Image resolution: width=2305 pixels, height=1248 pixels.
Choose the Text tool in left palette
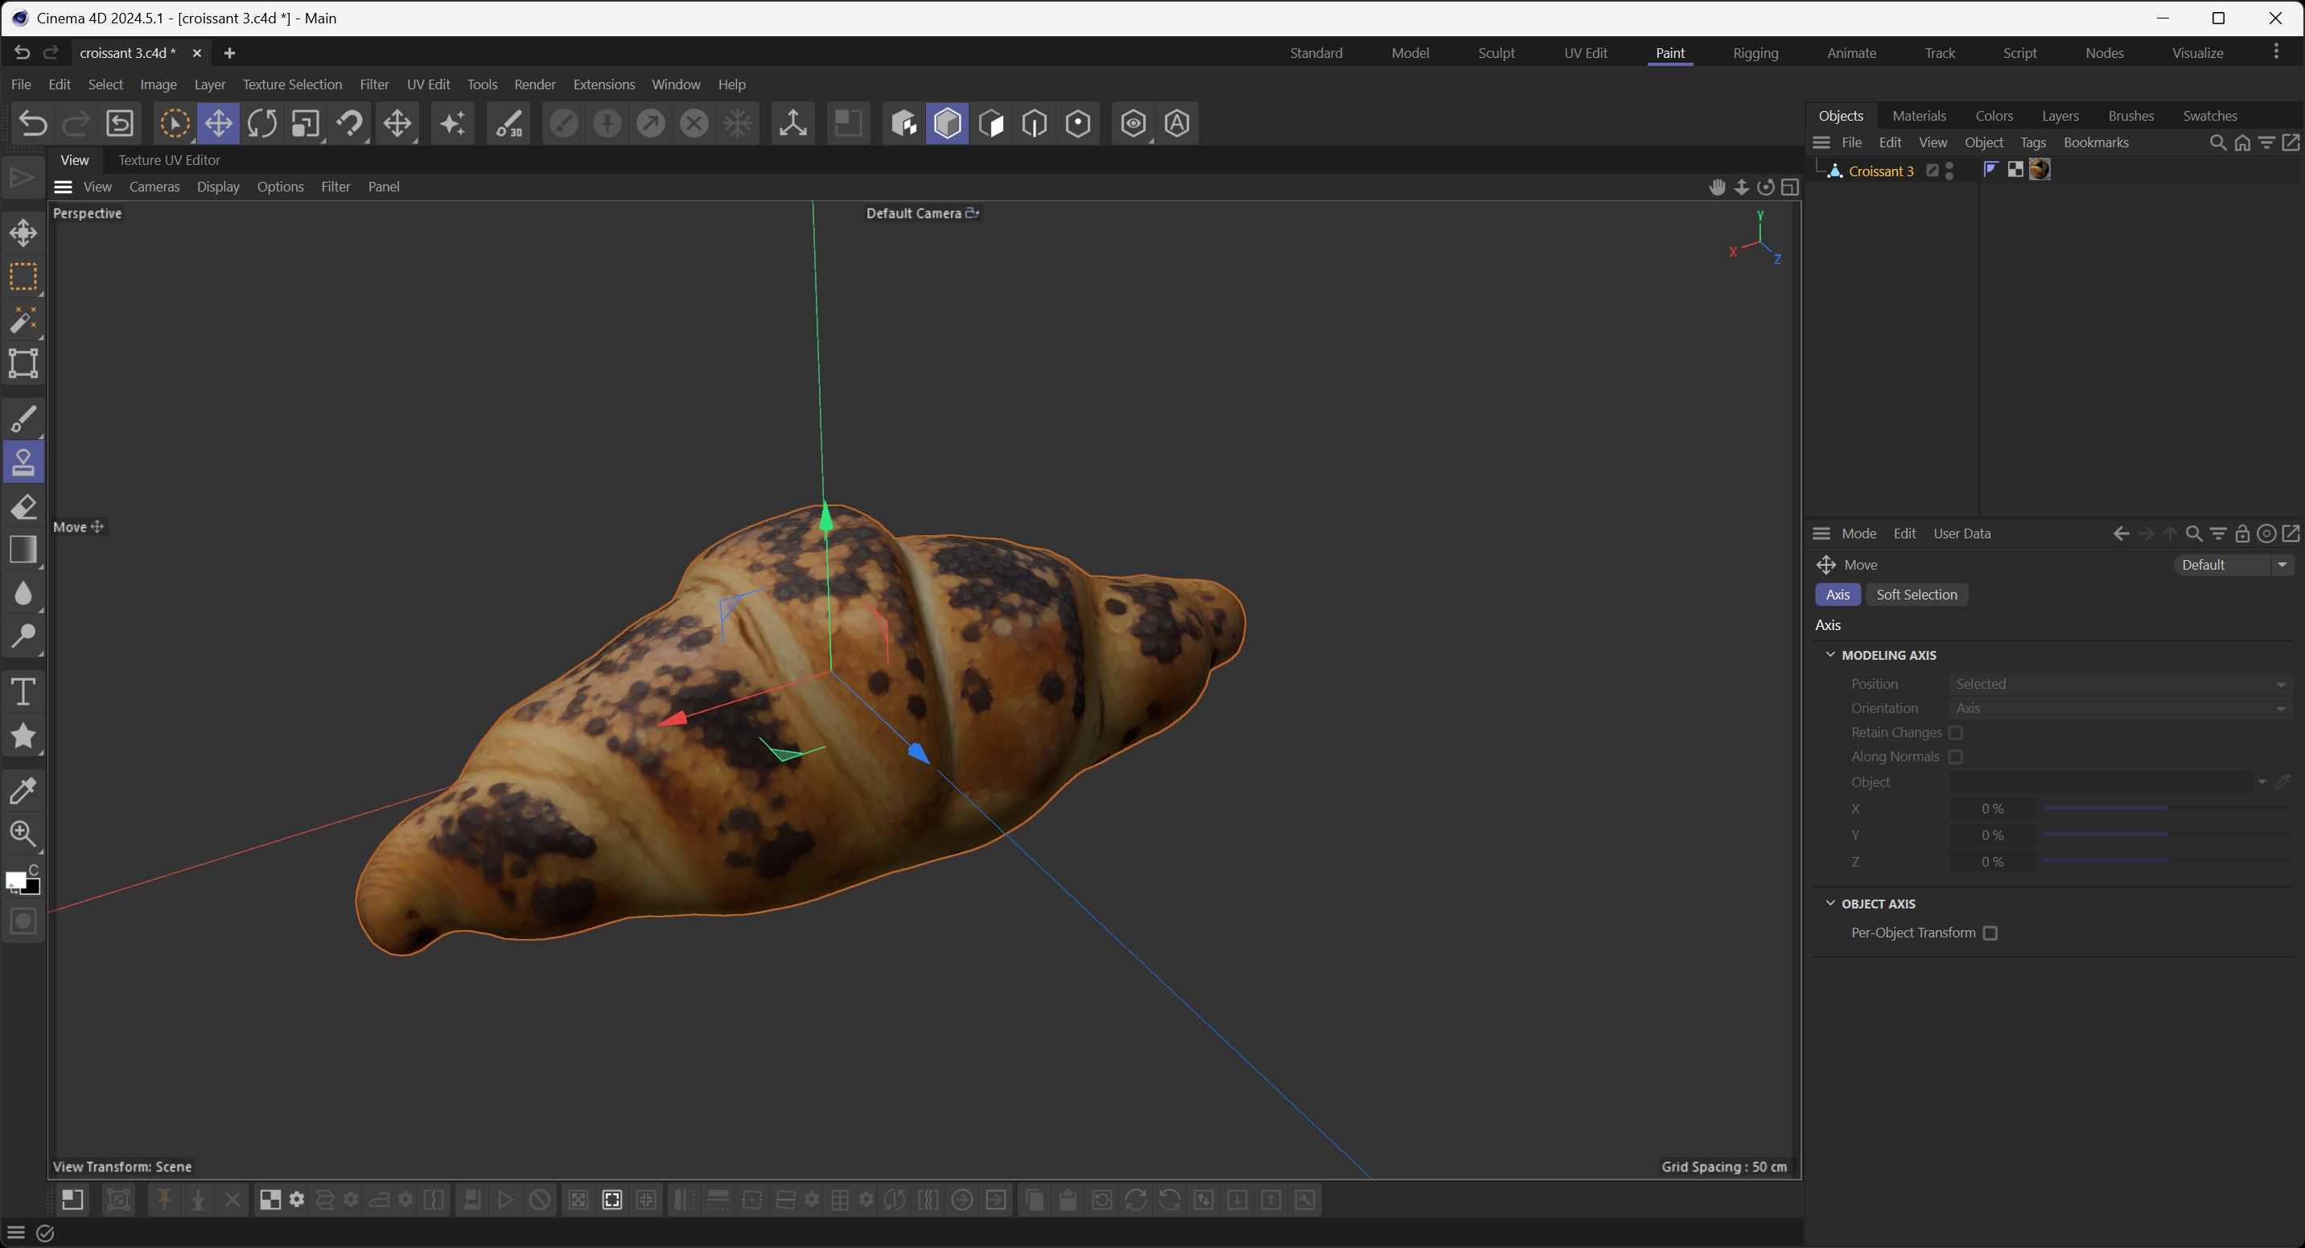(x=23, y=691)
